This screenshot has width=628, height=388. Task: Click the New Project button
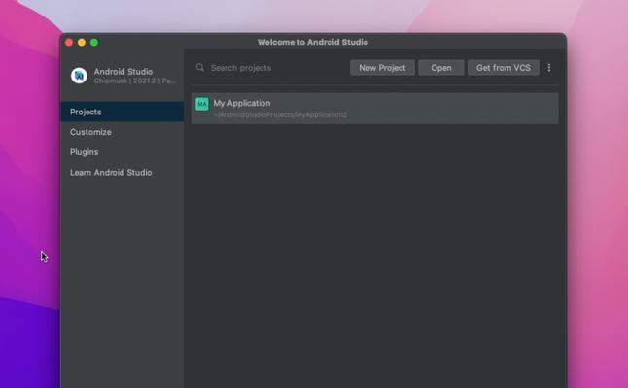point(382,68)
